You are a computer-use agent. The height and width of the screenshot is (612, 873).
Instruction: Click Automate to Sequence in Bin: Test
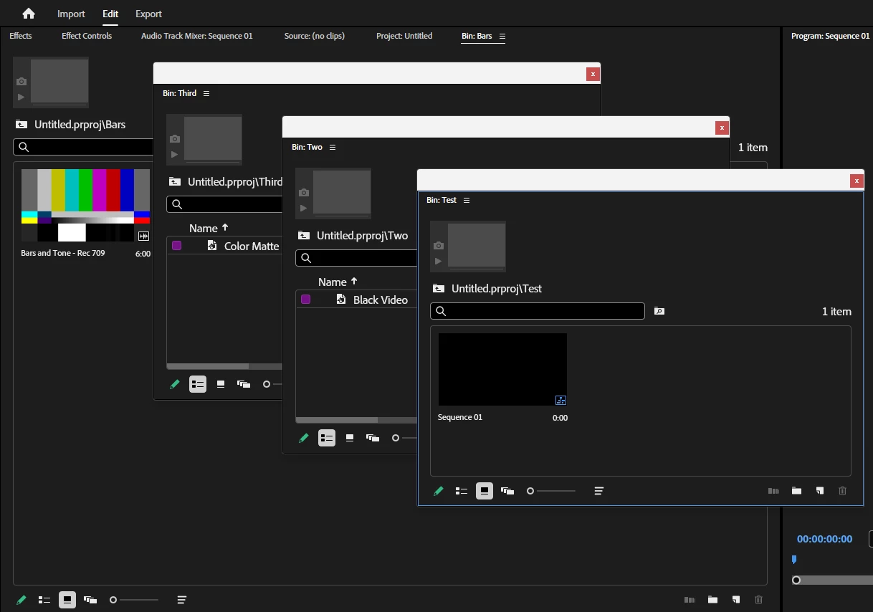(773, 491)
